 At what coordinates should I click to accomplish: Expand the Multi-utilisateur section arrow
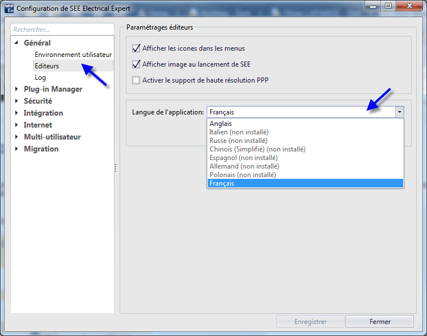17,137
